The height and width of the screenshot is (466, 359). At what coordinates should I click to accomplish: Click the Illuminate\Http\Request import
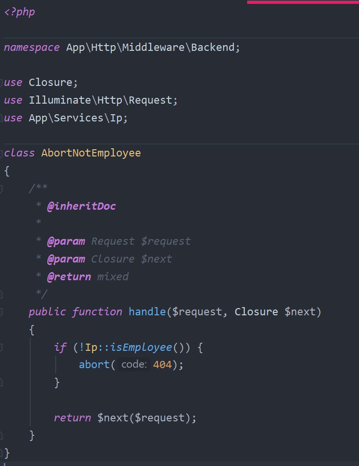[101, 100]
